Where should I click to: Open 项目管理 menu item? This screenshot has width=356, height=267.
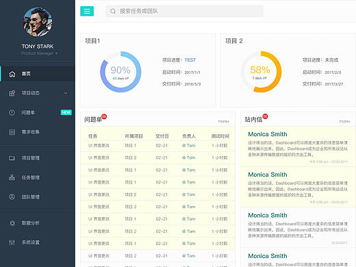[x=31, y=158]
